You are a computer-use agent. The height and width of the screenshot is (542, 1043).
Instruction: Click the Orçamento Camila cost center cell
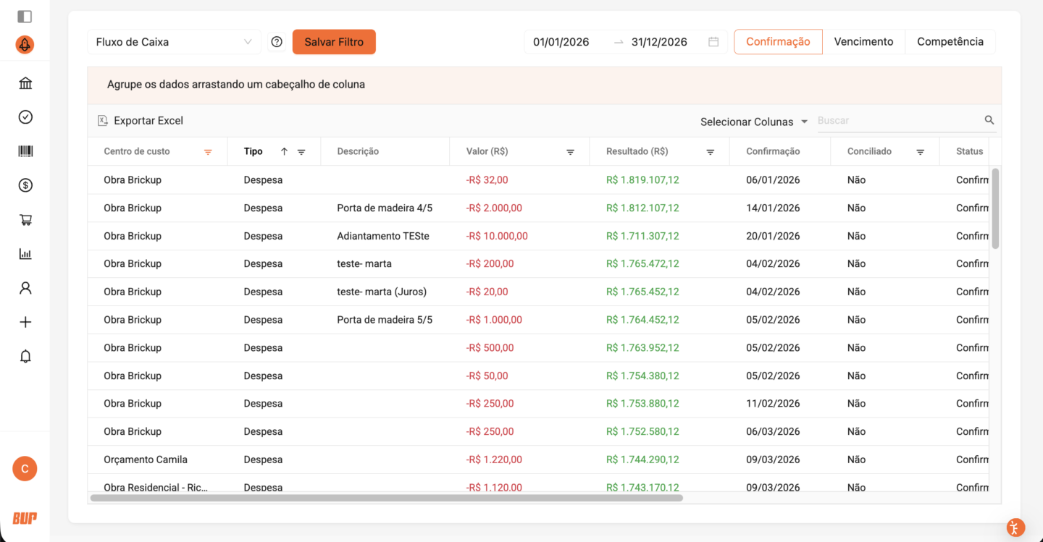(x=146, y=460)
